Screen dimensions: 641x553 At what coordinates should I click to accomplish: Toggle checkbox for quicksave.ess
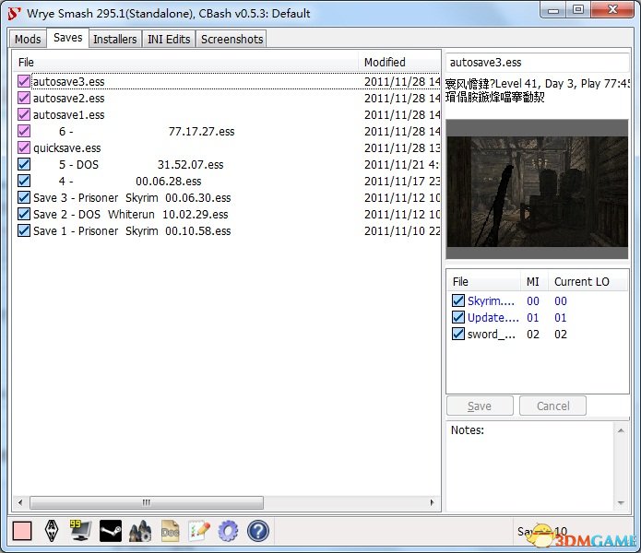pyautogui.click(x=24, y=147)
